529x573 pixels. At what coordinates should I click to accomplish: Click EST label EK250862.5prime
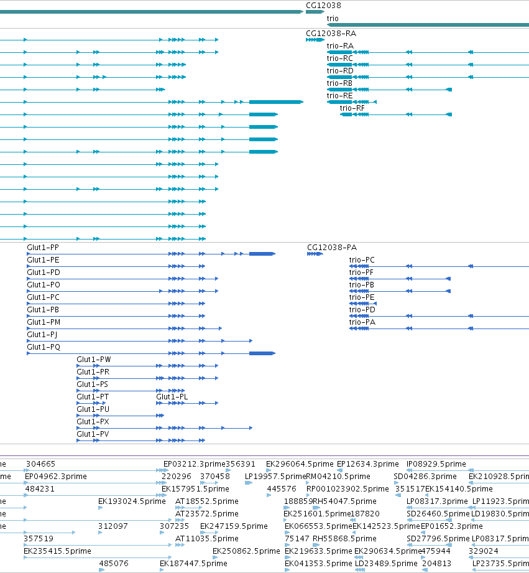pyautogui.click(x=246, y=551)
